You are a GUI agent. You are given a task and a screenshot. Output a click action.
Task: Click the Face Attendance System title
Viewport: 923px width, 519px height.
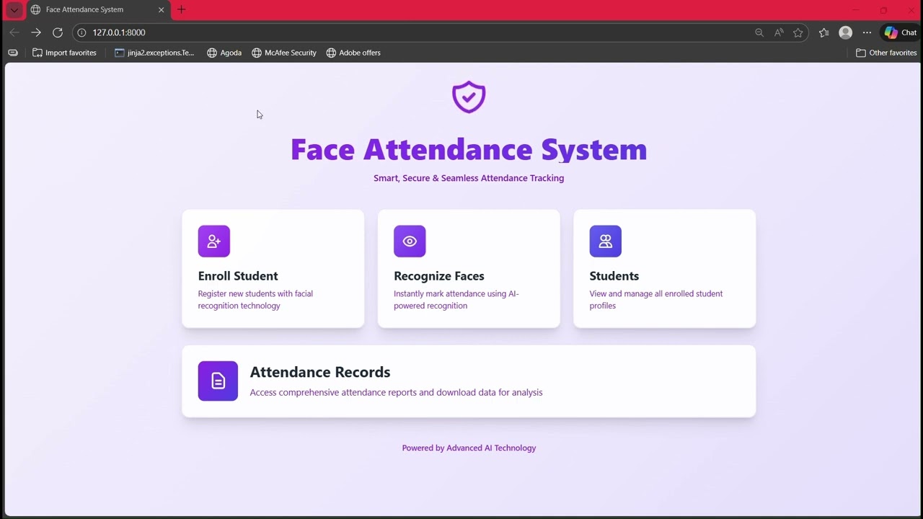point(469,149)
